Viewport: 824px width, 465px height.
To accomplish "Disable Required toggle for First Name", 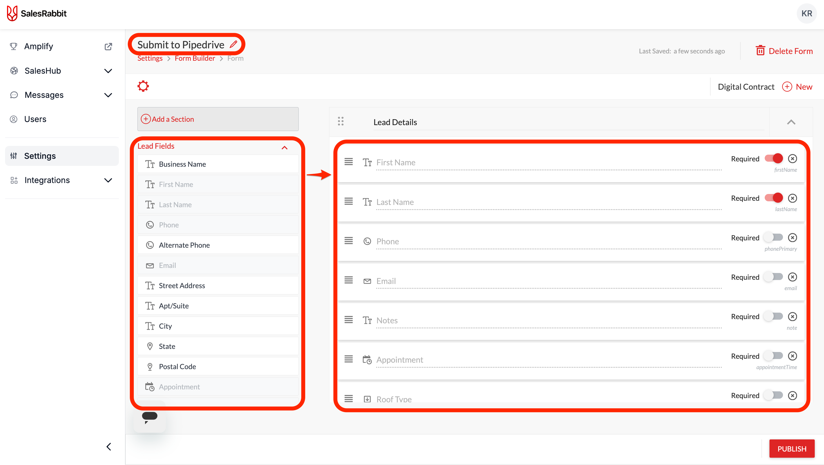I will pyautogui.click(x=773, y=158).
